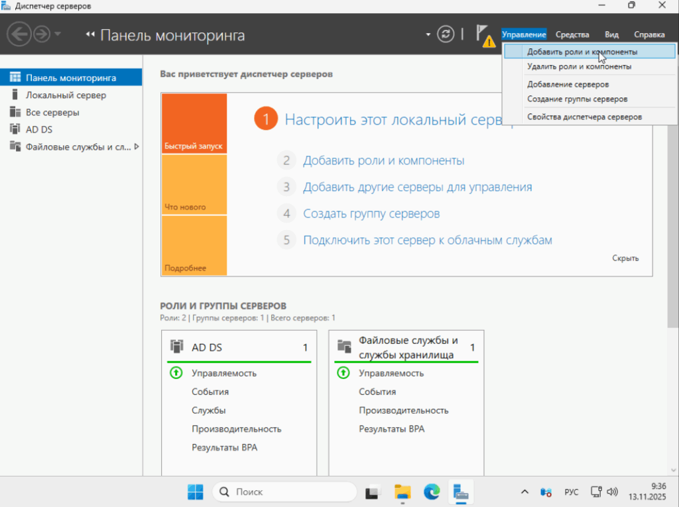Open Файловые службы и службы хранилища tile header

click(406, 347)
